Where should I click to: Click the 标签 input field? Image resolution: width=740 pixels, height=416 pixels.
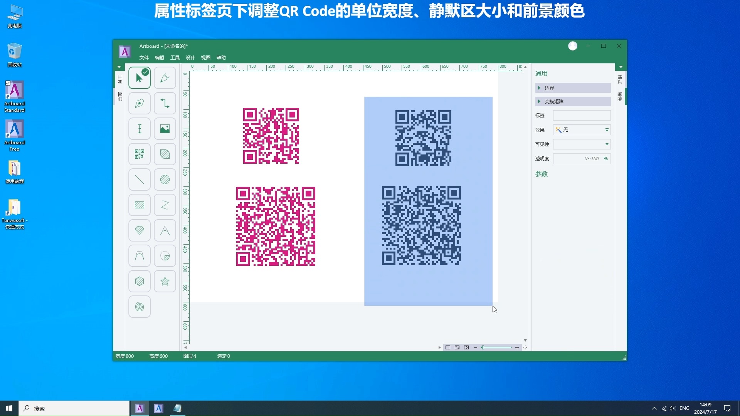click(x=582, y=115)
